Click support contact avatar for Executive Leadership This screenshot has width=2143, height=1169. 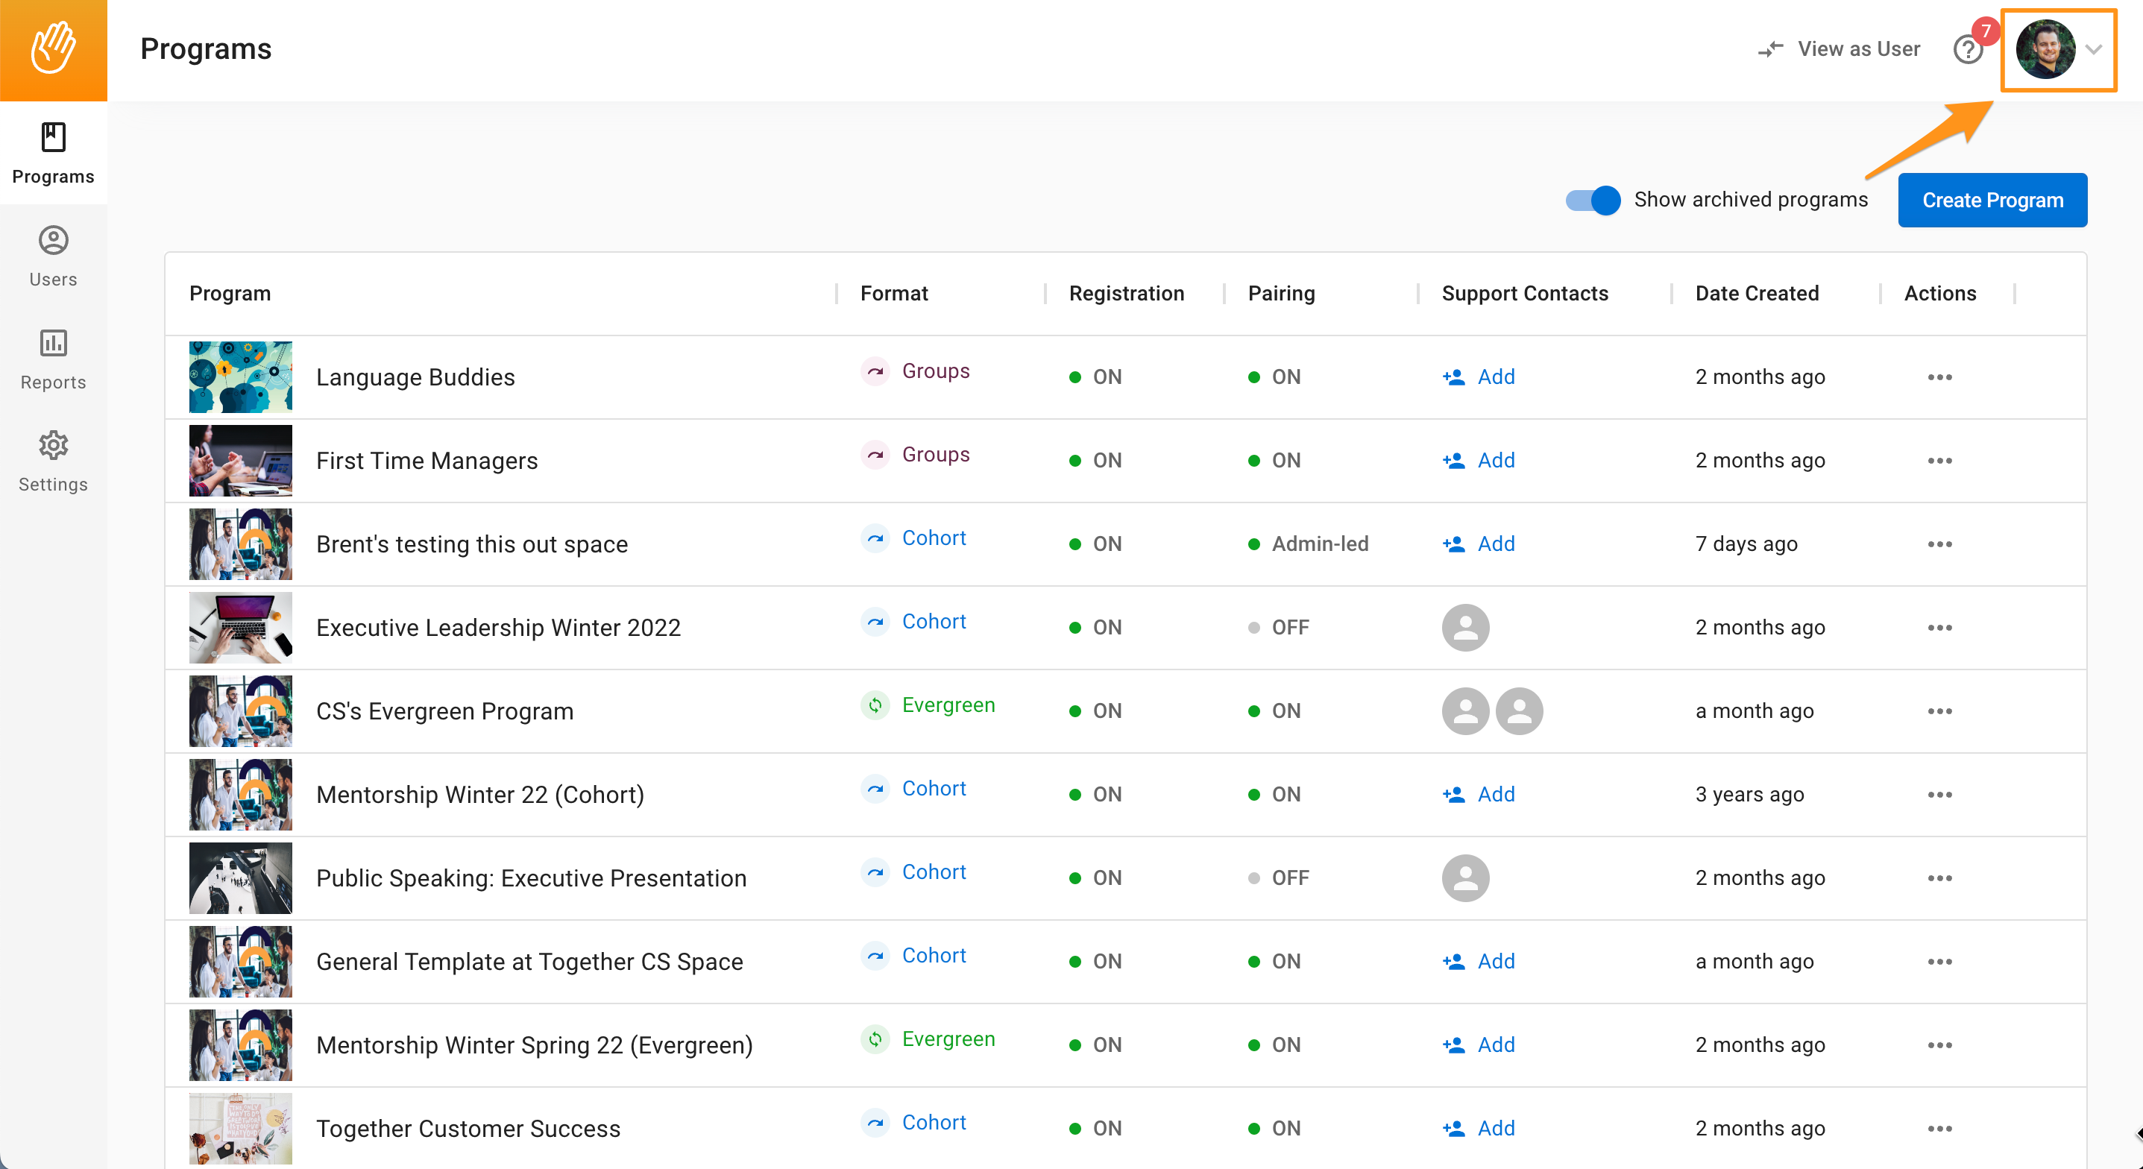pyautogui.click(x=1465, y=627)
